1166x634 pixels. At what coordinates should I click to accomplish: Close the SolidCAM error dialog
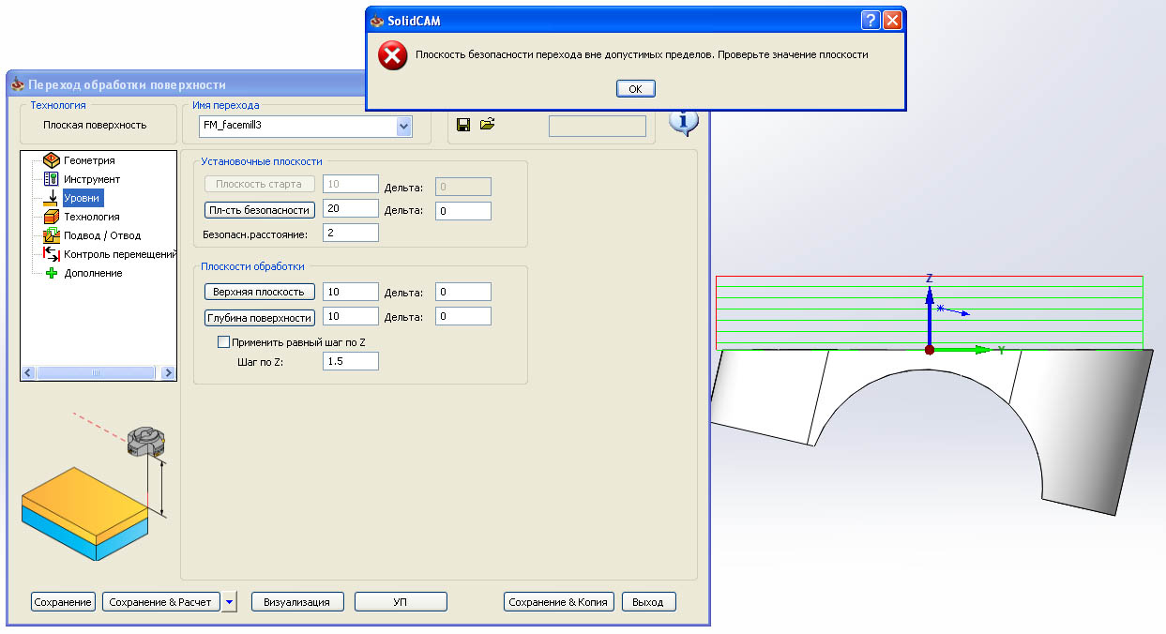892,20
